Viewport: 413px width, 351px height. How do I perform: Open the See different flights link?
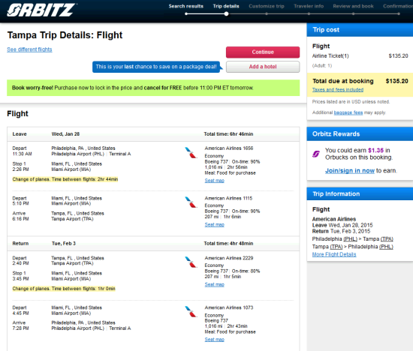point(29,49)
